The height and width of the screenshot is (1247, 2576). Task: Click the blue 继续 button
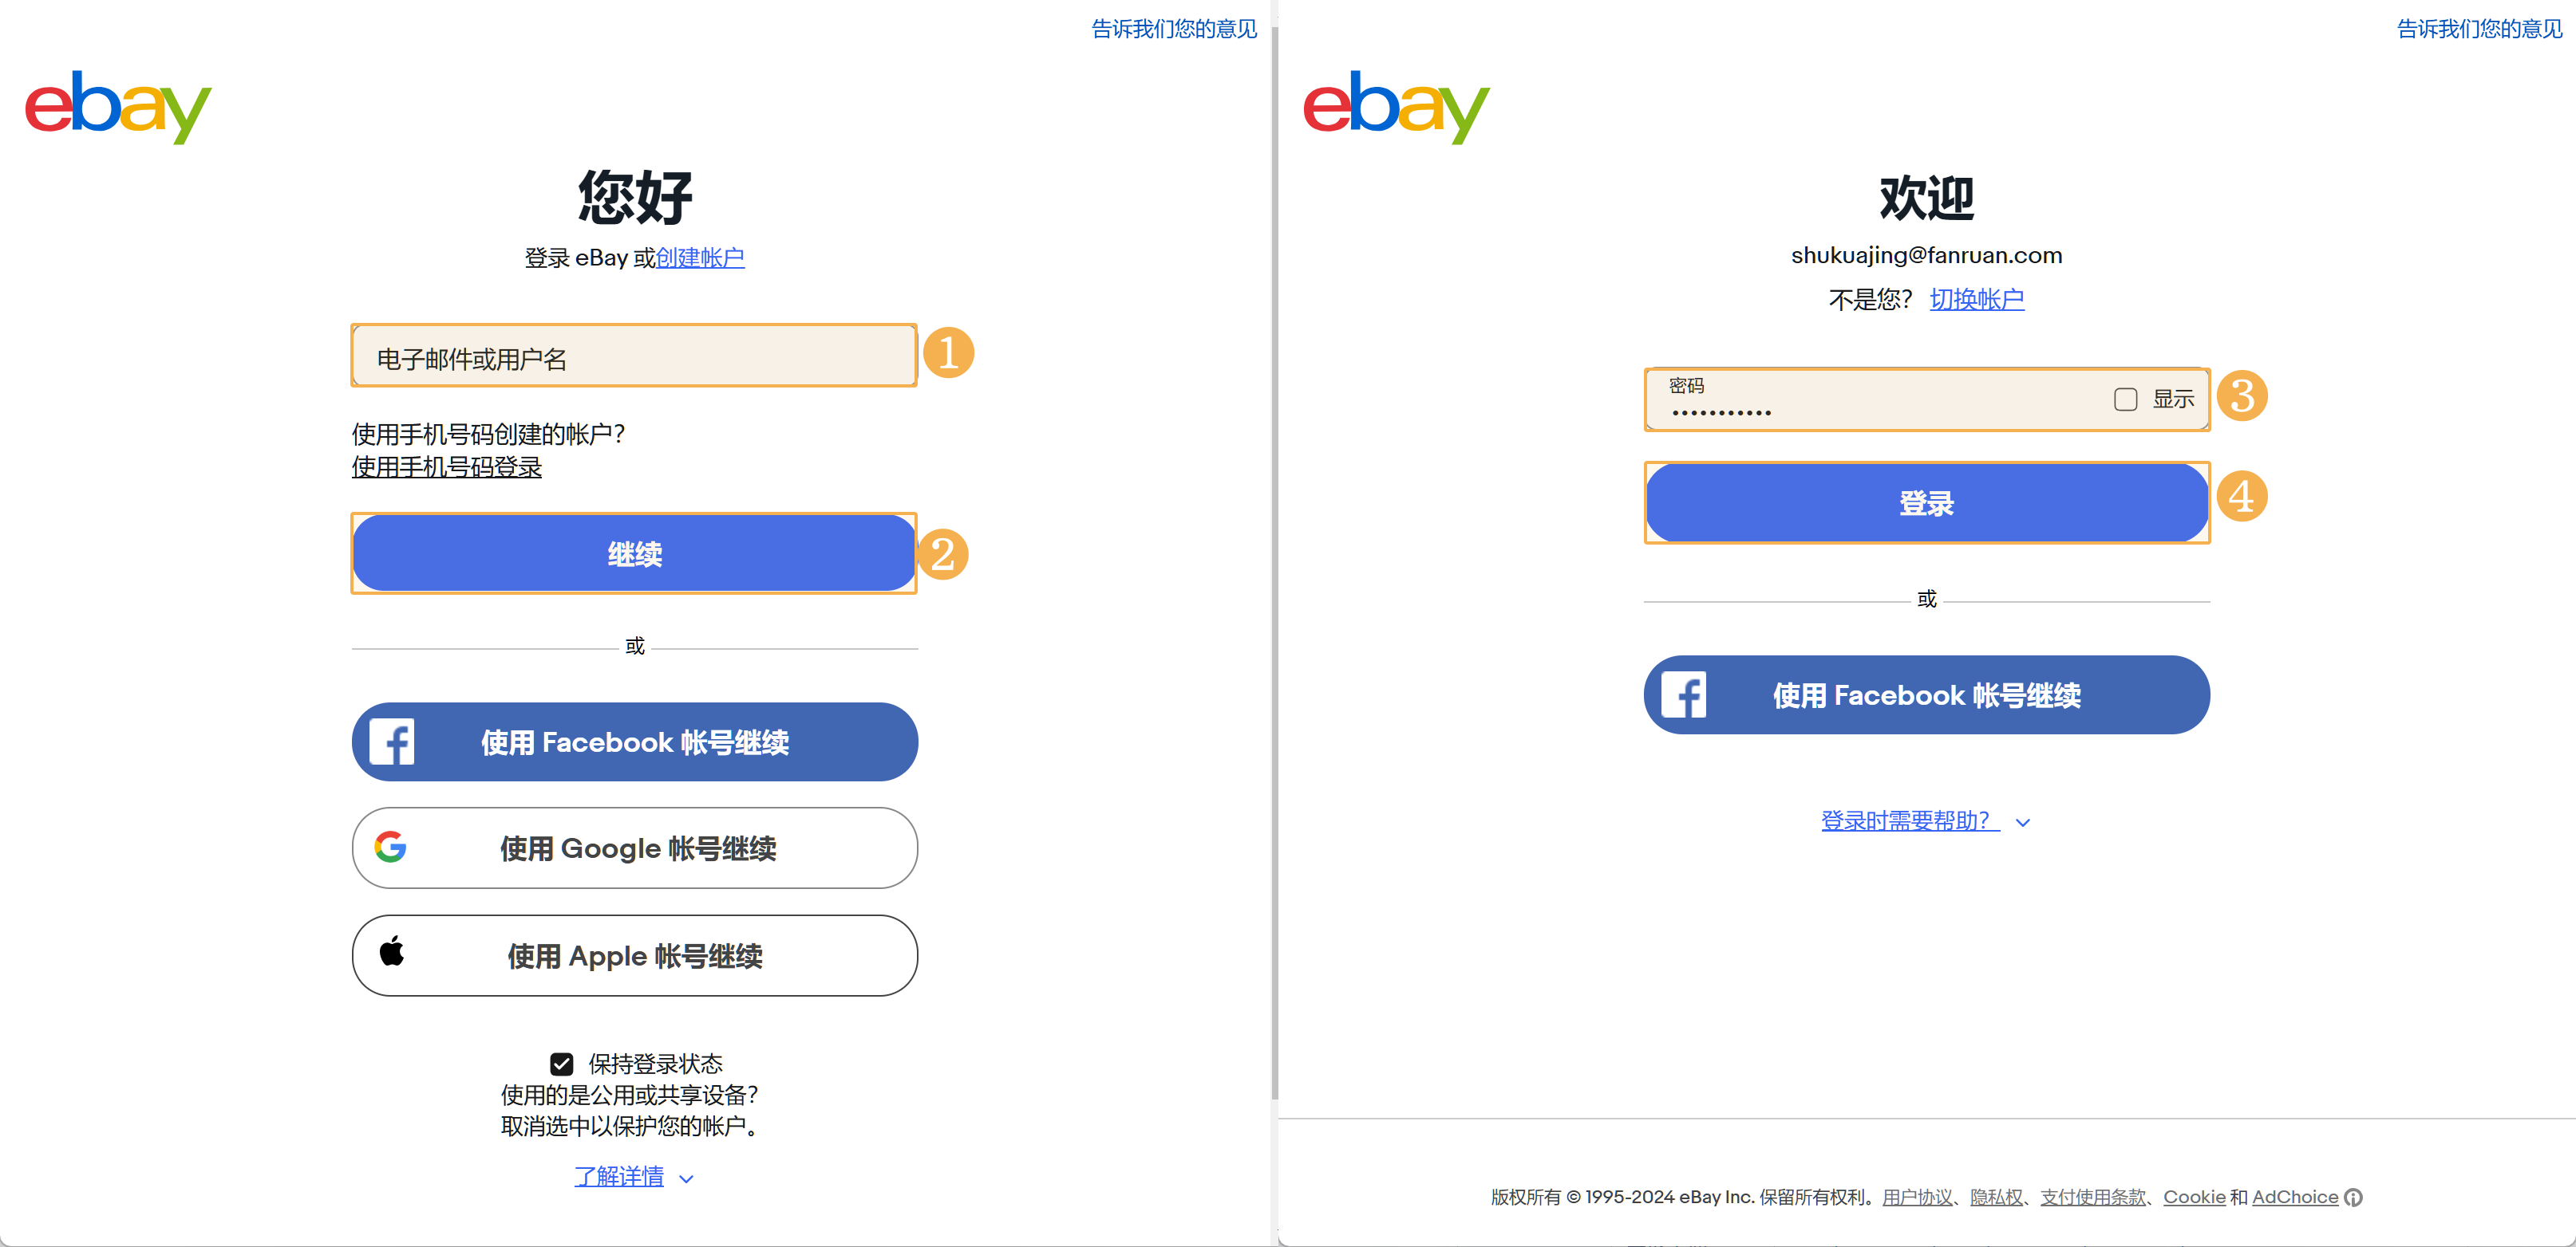(635, 553)
